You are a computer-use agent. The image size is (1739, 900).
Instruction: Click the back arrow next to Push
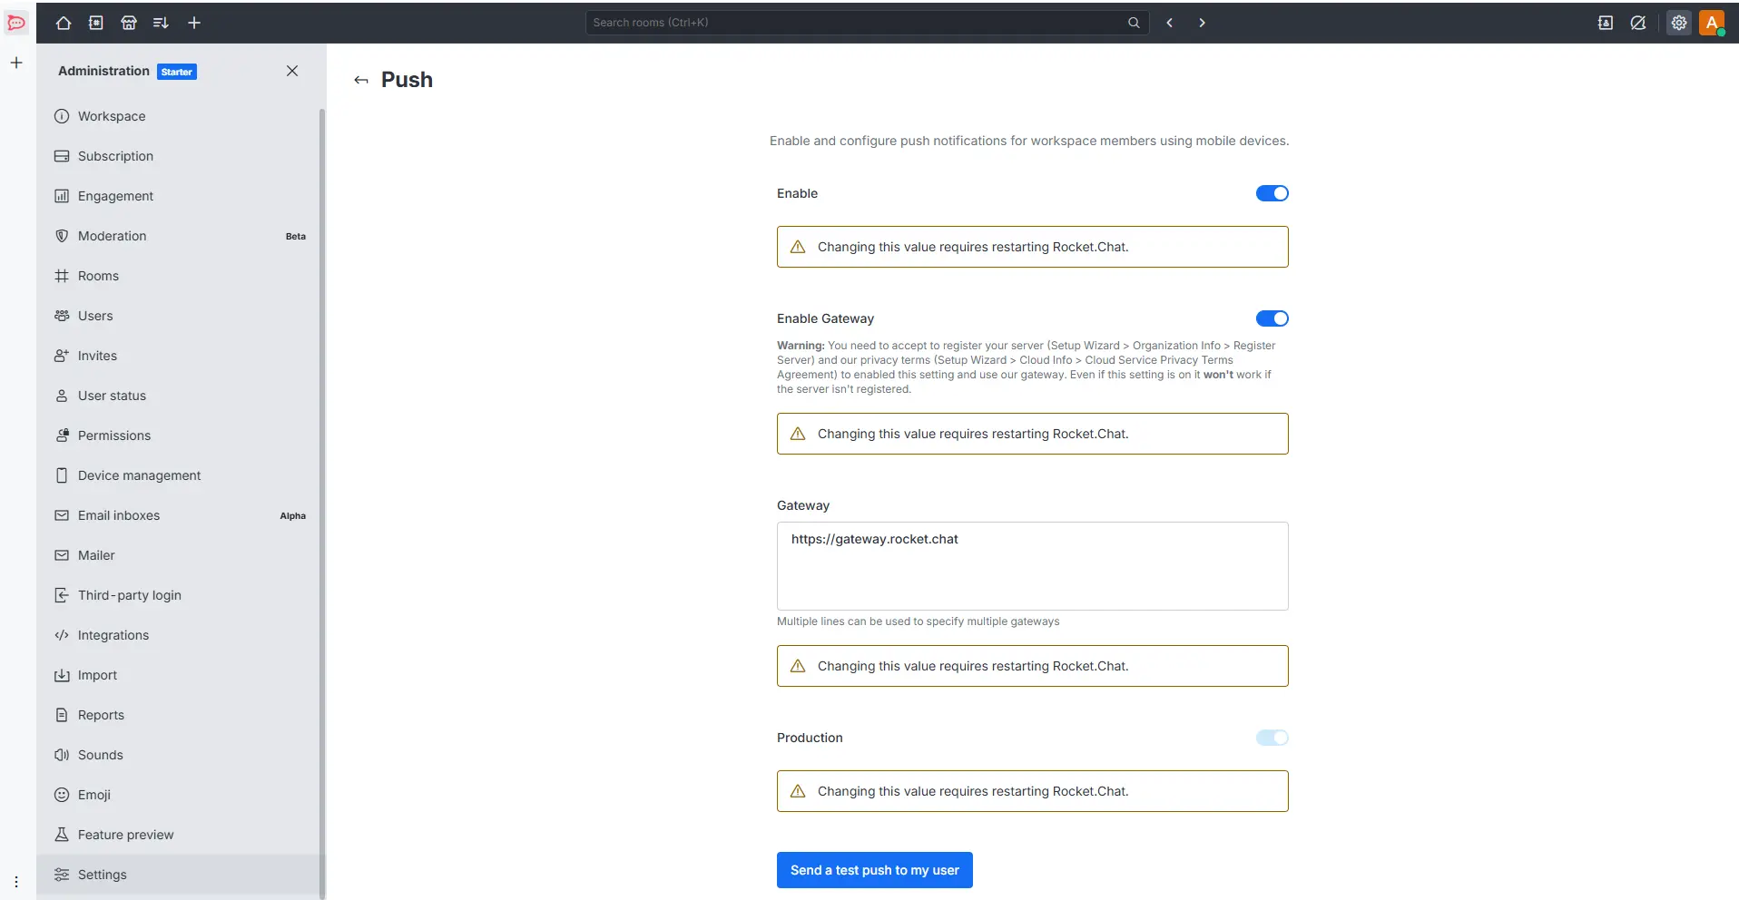pyautogui.click(x=361, y=80)
